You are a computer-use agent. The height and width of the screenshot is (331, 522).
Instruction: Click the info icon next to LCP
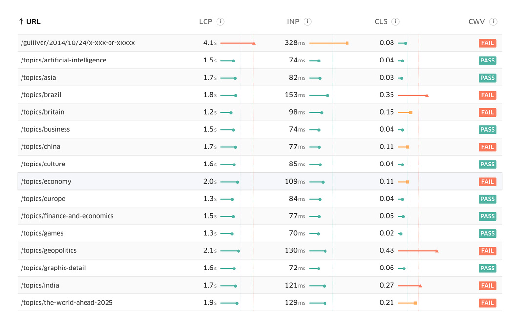pyautogui.click(x=220, y=21)
